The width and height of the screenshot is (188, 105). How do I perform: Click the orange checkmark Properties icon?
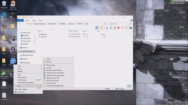122,28
